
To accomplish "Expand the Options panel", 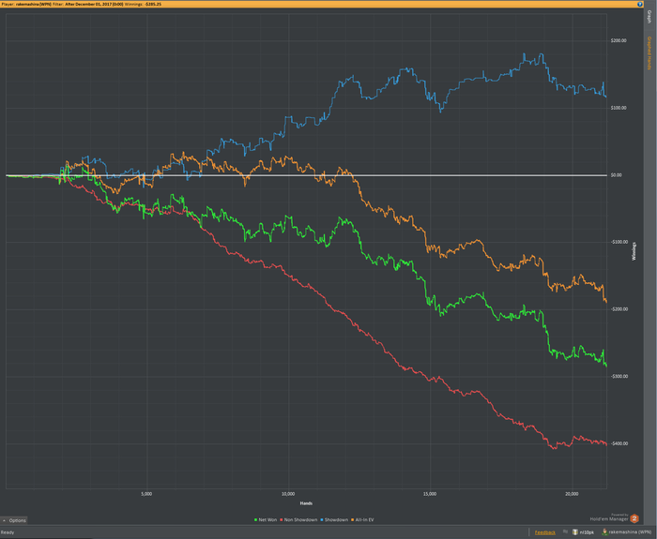I will click(x=14, y=520).
